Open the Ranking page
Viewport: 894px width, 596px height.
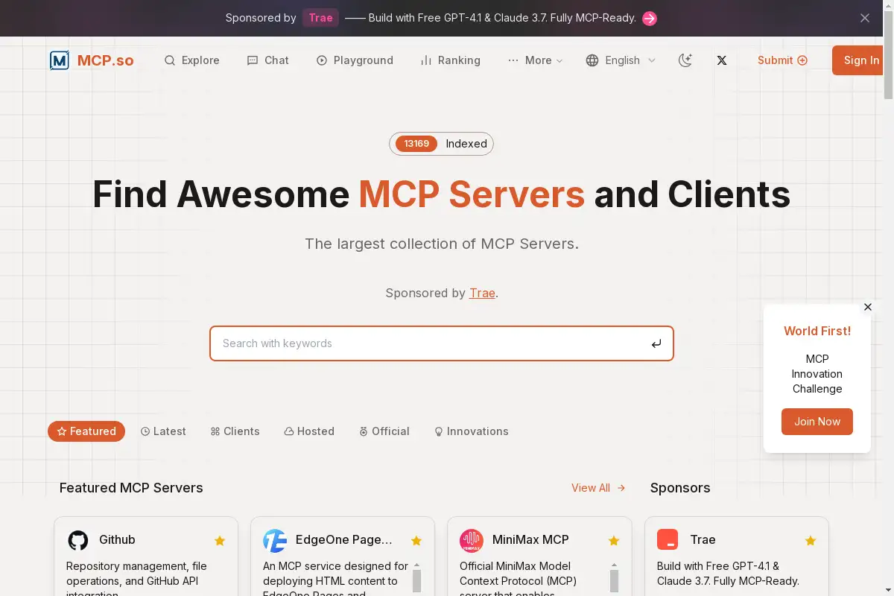click(x=450, y=60)
